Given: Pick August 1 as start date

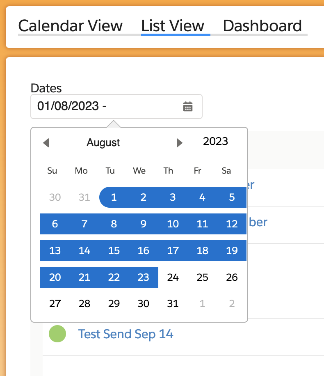Looking at the screenshot, I should [x=114, y=197].
